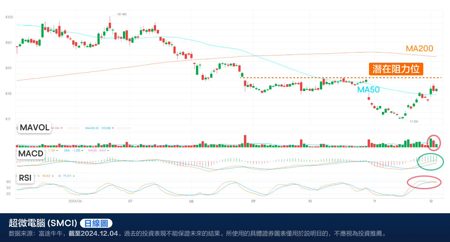Click the 17.250 low price marker

414,121
